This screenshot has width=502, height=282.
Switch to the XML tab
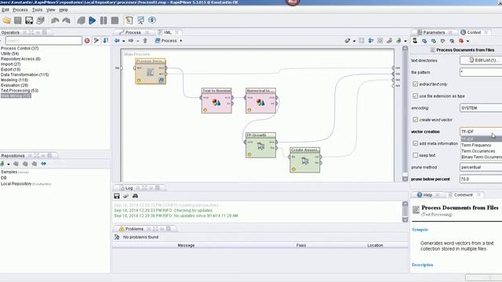(167, 32)
